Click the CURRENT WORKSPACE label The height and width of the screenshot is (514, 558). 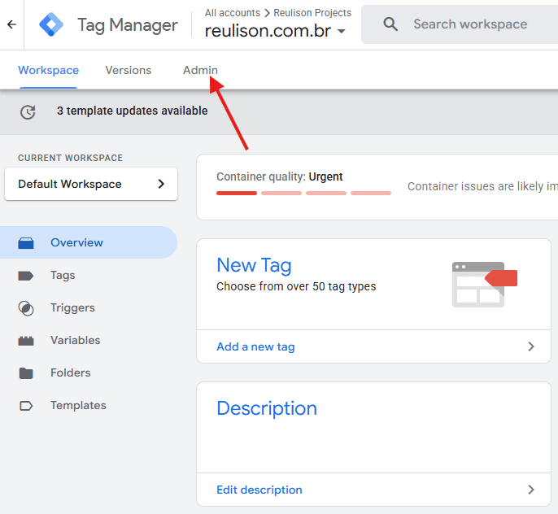point(71,158)
